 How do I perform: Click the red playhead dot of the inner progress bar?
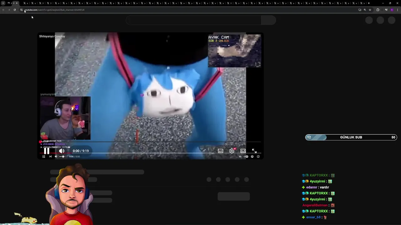coord(40,142)
